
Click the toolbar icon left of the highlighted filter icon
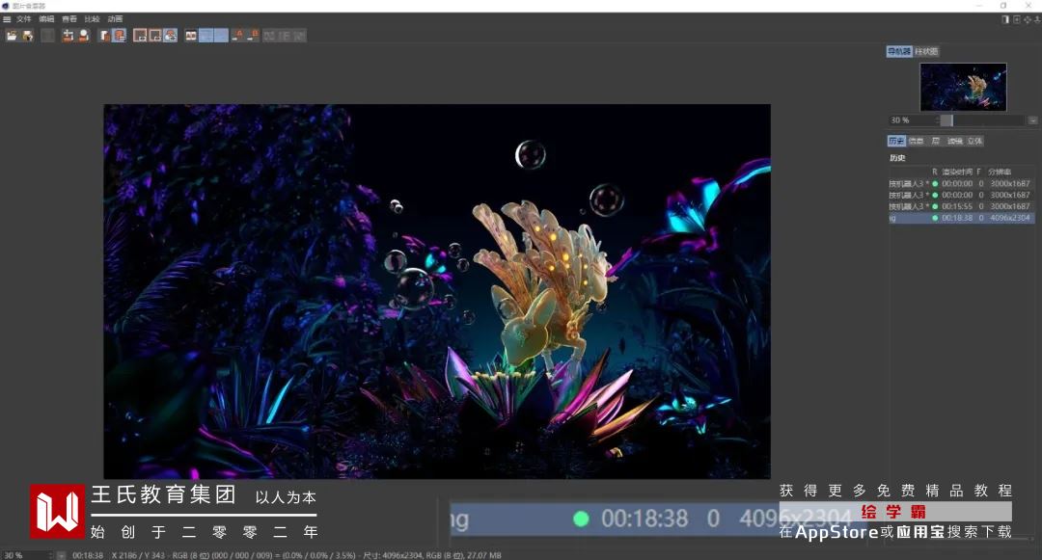click(x=104, y=36)
